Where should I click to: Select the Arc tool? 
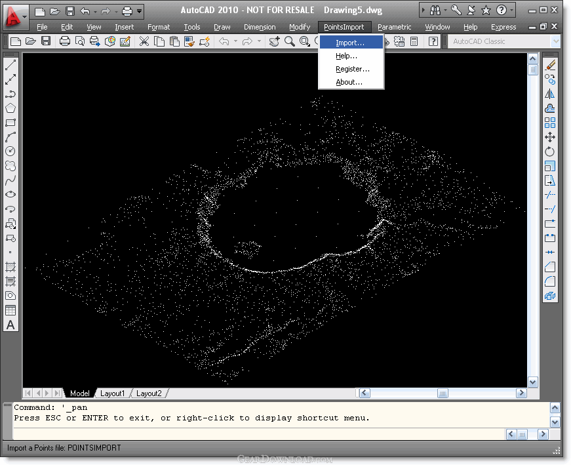point(10,137)
